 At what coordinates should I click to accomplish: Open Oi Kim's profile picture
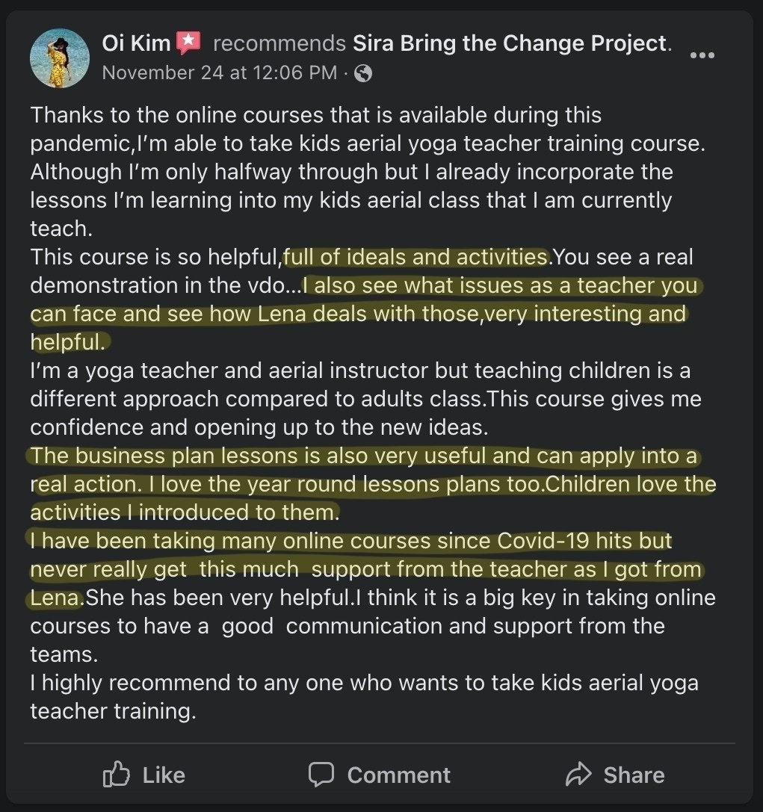tap(60, 58)
